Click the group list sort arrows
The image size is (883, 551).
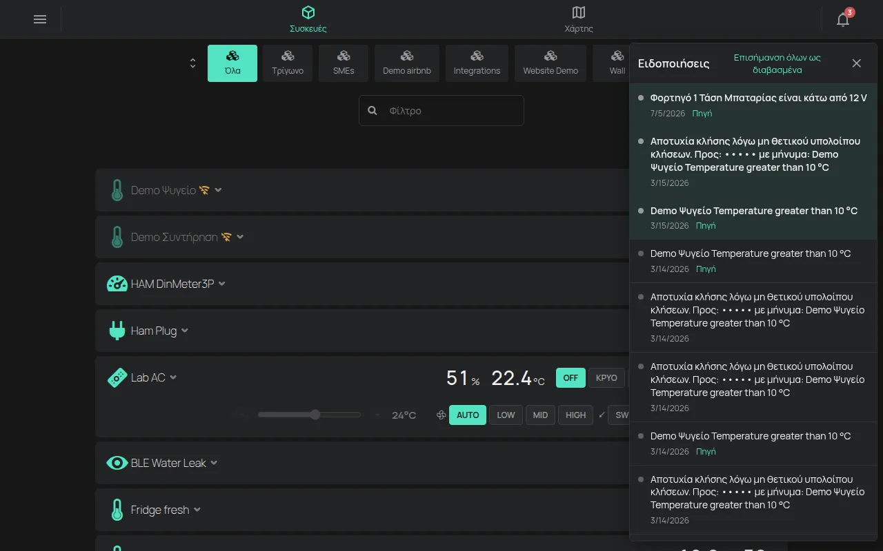coord(192,63)
